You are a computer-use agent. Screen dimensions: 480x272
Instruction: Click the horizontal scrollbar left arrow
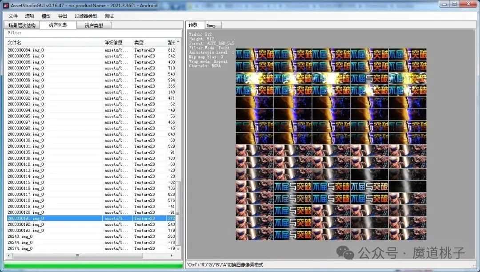pyautogui.click(x=8, y=255)
